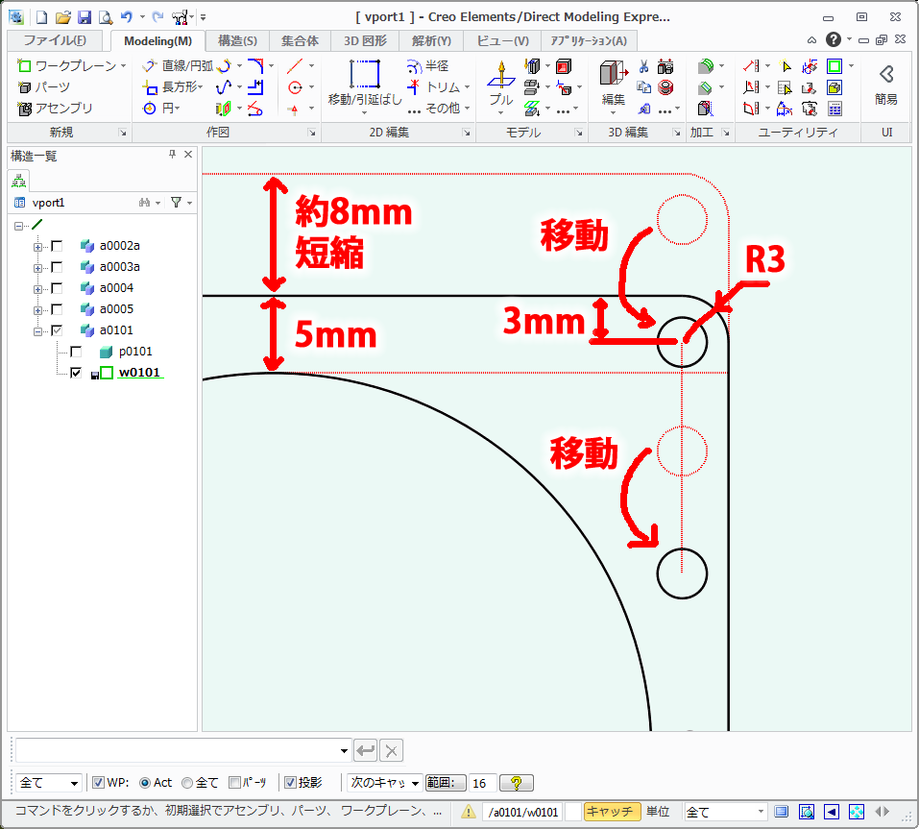Select the 半径 radius tool
The height and width of the screenshot is (829, 919).
point(434,67)
